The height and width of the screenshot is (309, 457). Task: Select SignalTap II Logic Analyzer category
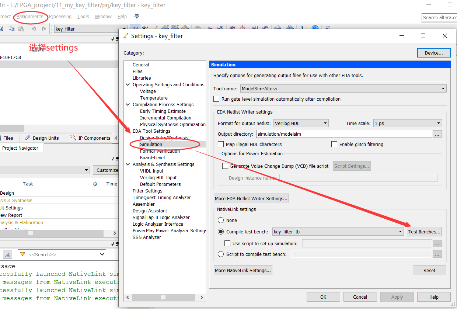[161, 217]
